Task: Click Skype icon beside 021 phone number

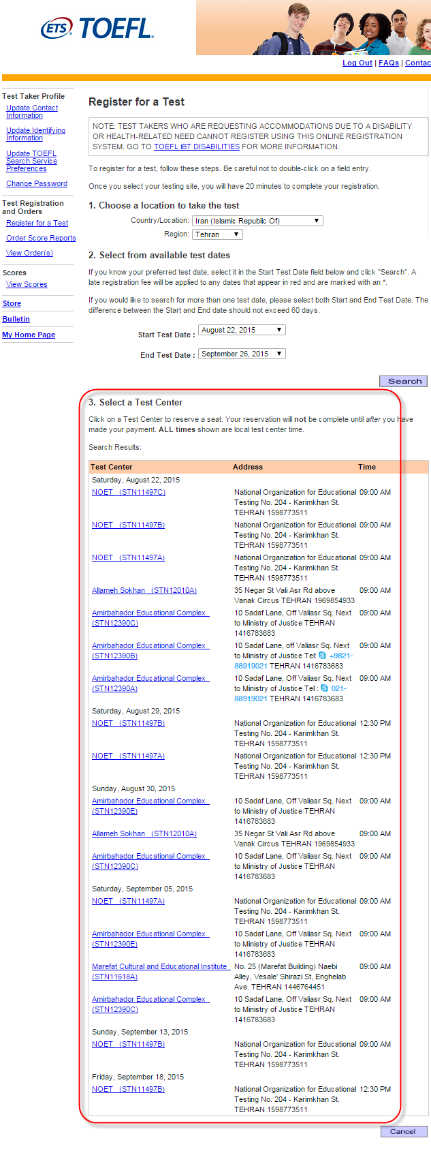Action: [x=325, y=688]
